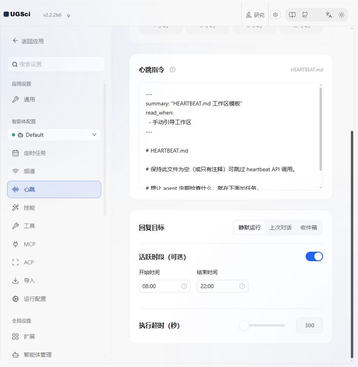This screenshot has width=358, height=367.
Task: Expand the Default agent dropdown
Action: click(54, 135)
